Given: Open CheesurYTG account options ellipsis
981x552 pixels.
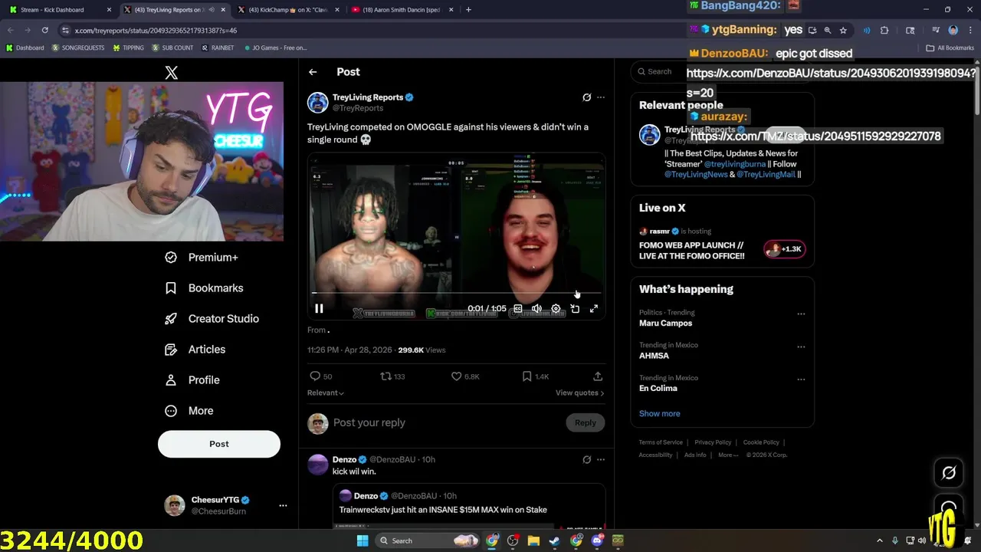Looking at the screenshot, I should pos(283,506).
